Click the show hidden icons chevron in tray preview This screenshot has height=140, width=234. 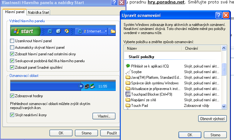[x=81, y=86]
